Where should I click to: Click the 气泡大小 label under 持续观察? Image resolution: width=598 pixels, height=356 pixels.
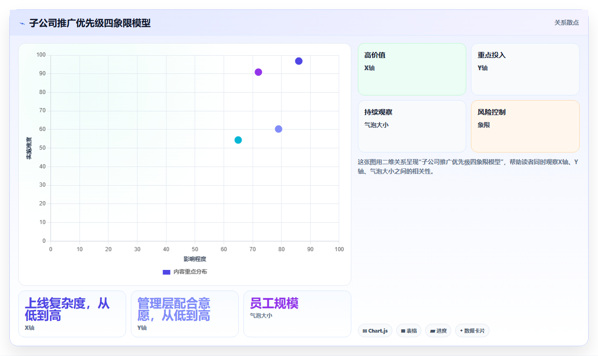coord(377,125)
